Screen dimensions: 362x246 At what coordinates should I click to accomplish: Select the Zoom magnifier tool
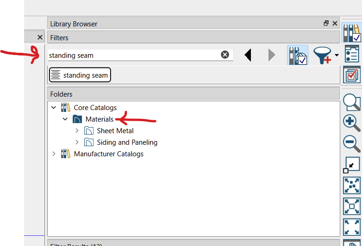[352, 102]
